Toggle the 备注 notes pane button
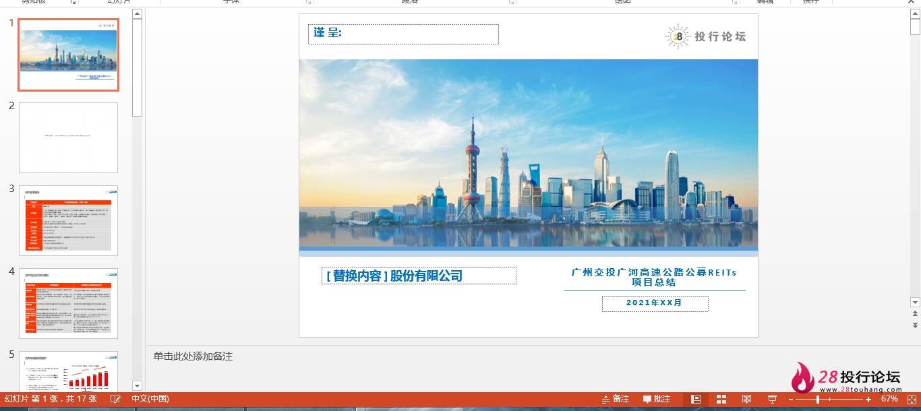The height and width of the screenshot is (411, 921). click(615, 399)
